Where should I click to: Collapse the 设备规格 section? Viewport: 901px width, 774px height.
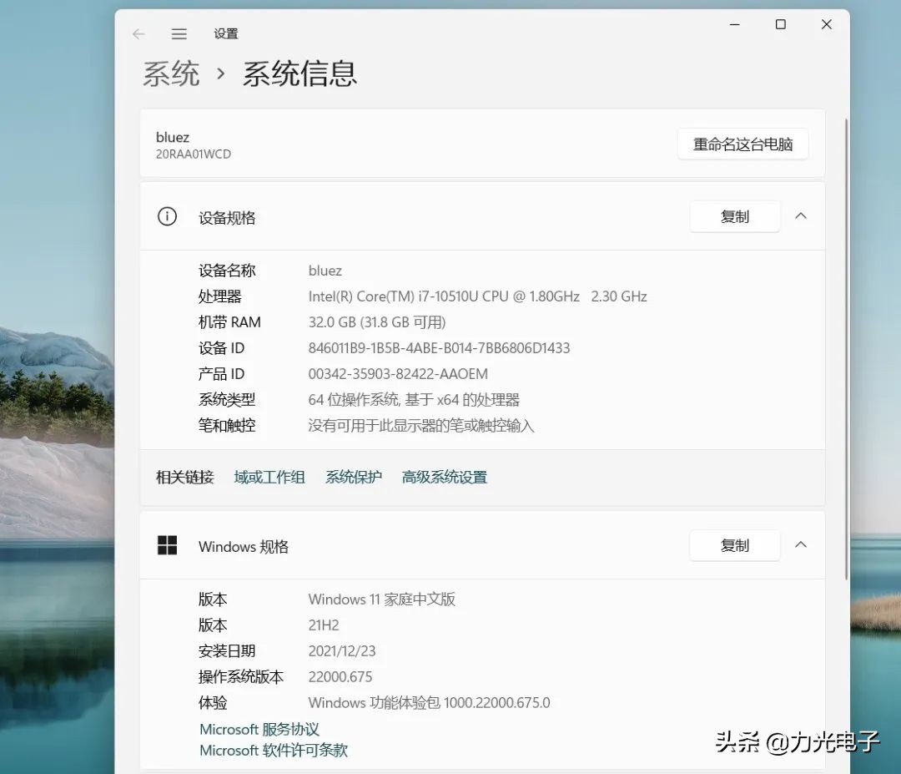point(801,216)
